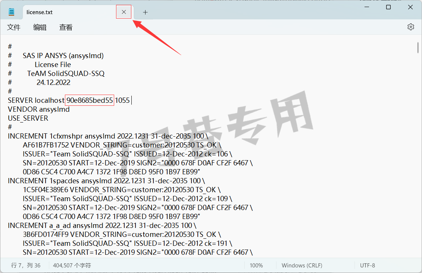Open the 查看 menu
Screen dimensions: 422x273
click(66, 27)
